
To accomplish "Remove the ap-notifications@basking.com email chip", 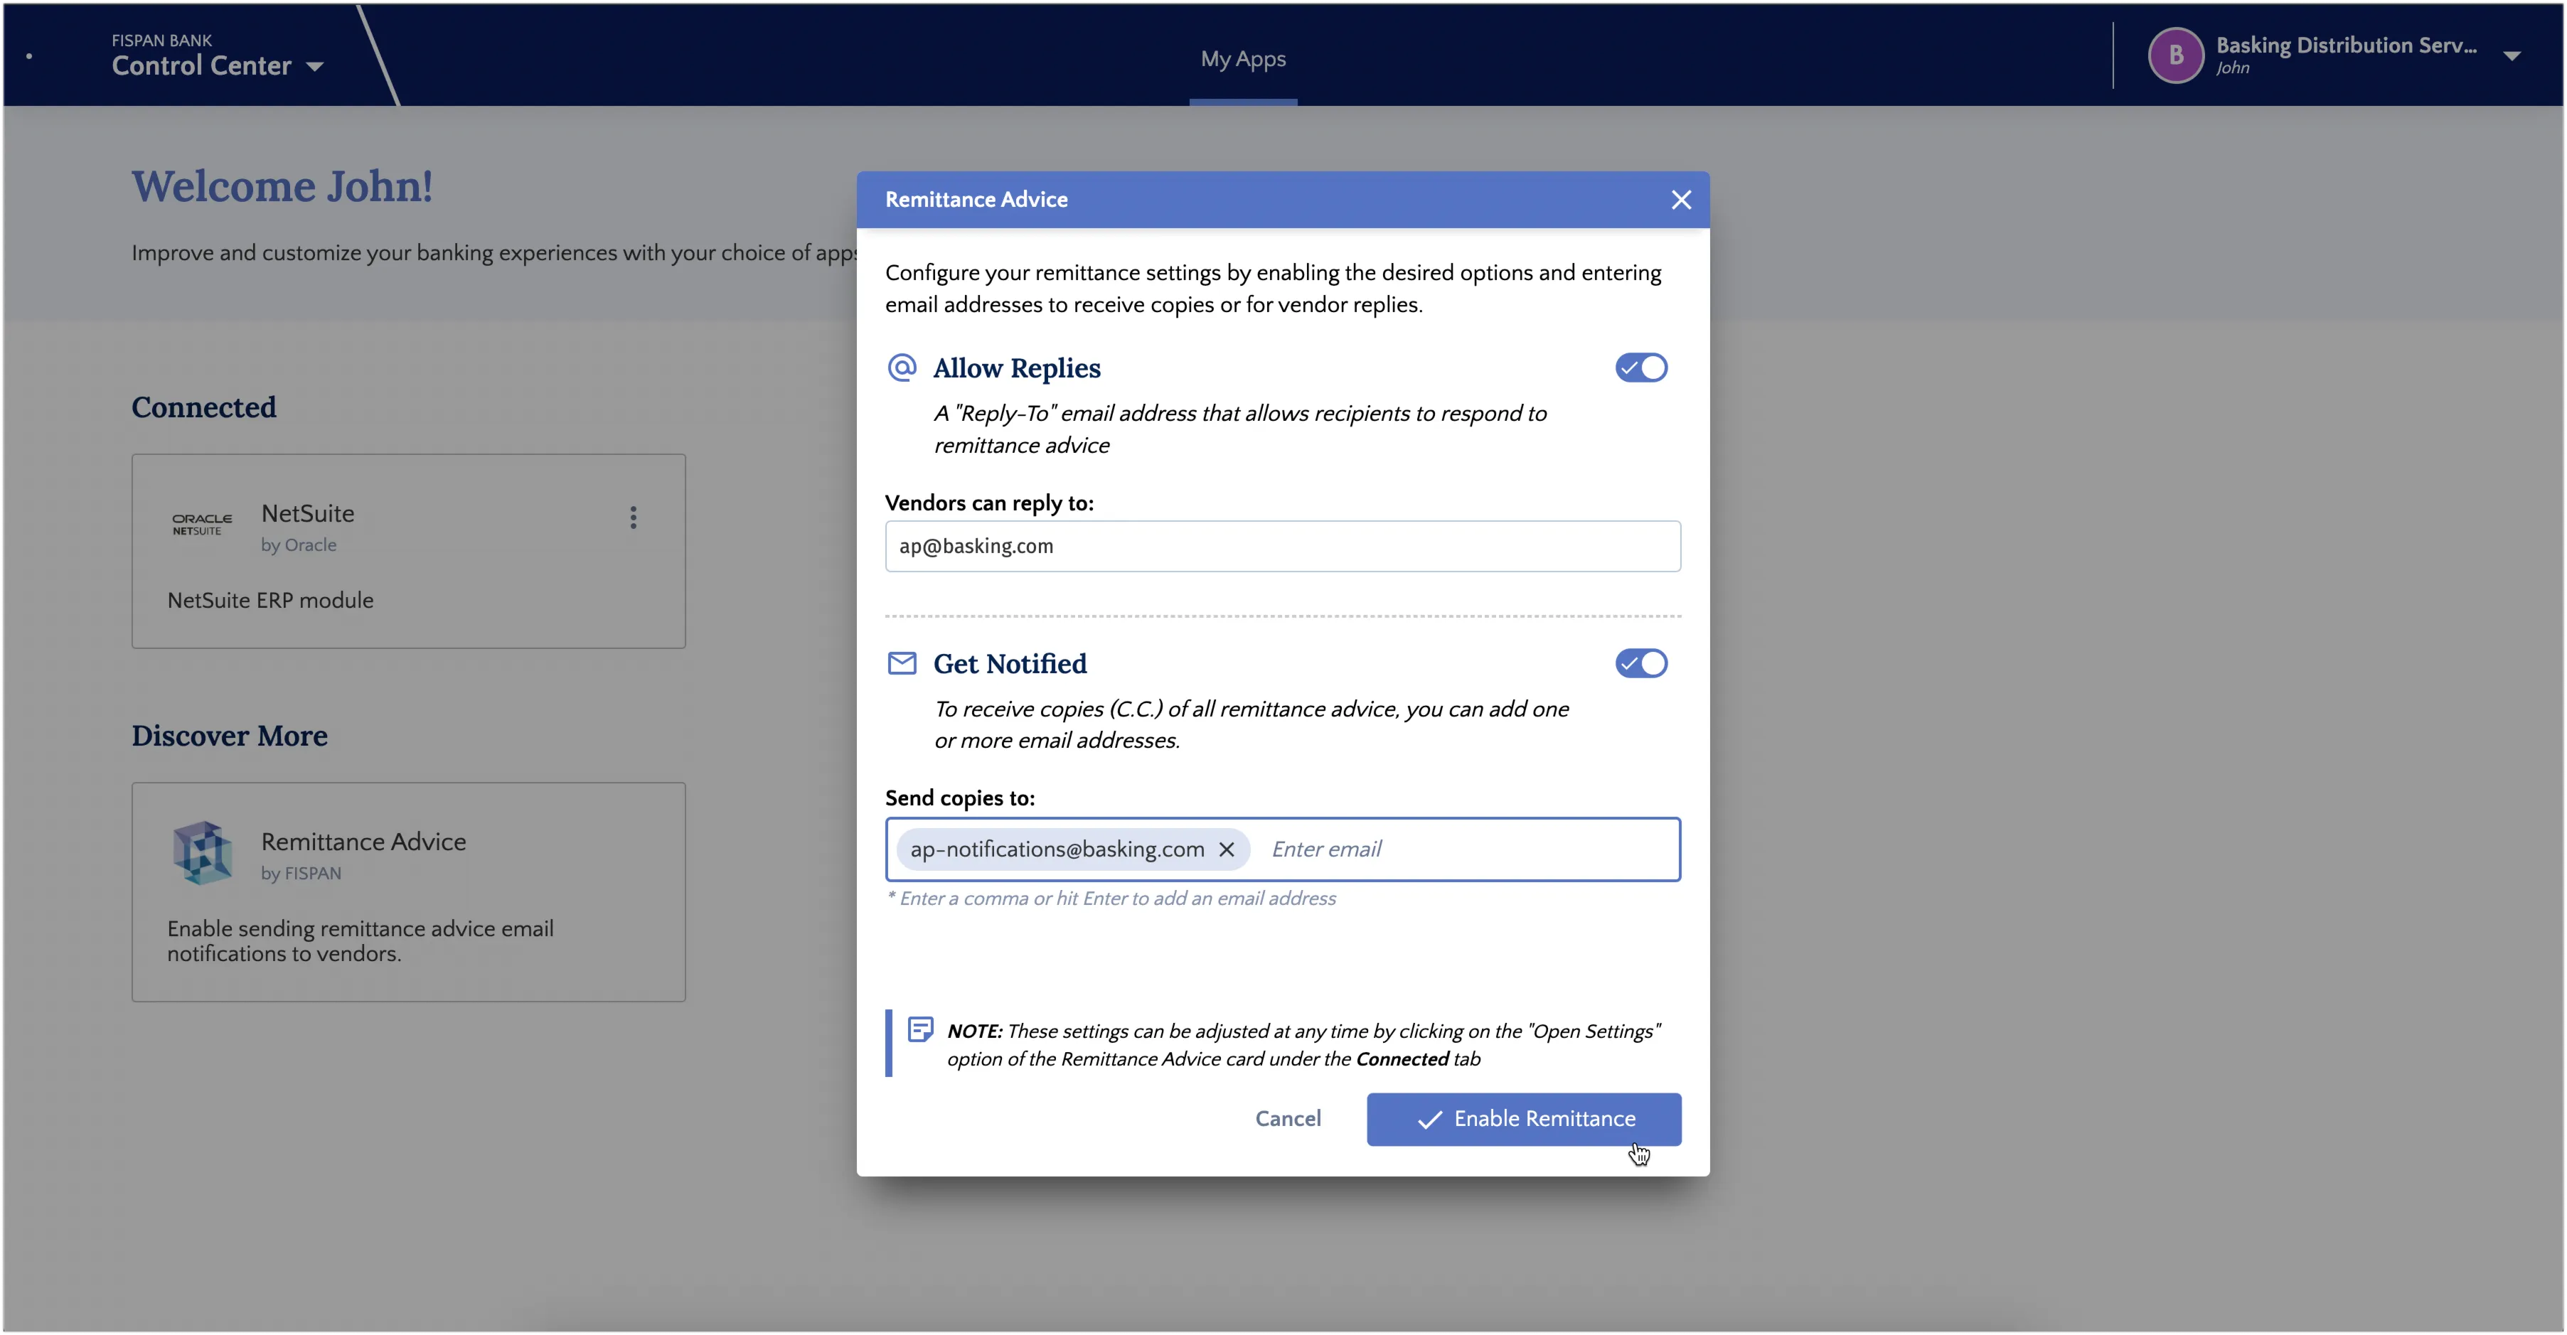I will (x=1227, y=849).
